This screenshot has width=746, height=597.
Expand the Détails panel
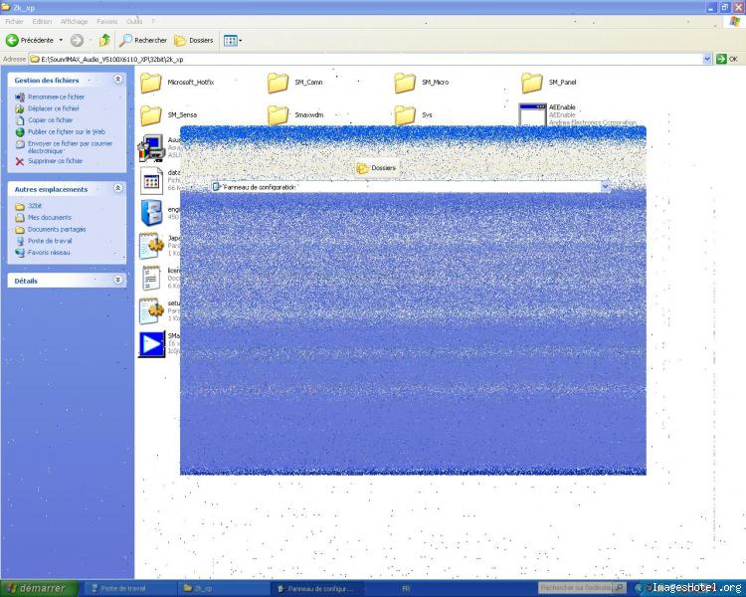(x=118, y=281)
